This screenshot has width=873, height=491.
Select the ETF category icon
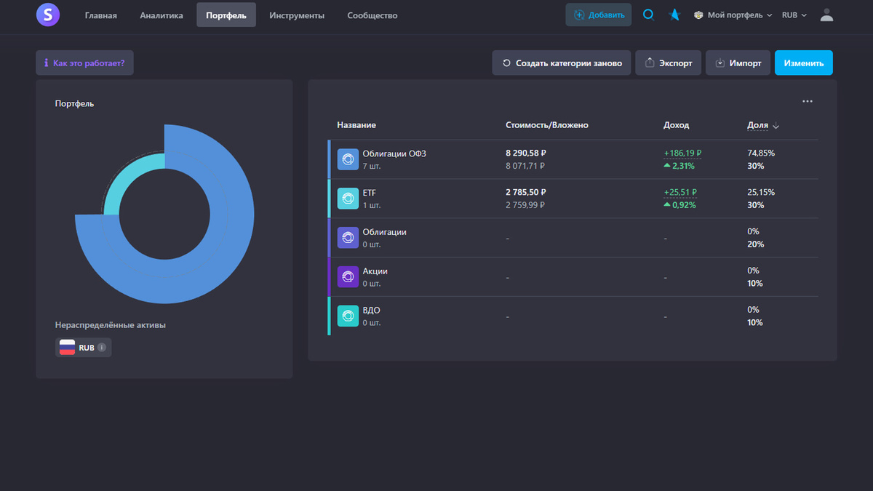[x=348, y=198]
